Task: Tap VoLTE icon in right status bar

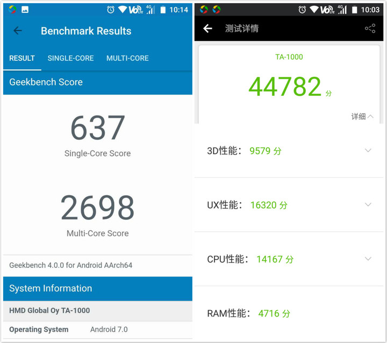Action: pyautogui.click(x=327, y=10)
